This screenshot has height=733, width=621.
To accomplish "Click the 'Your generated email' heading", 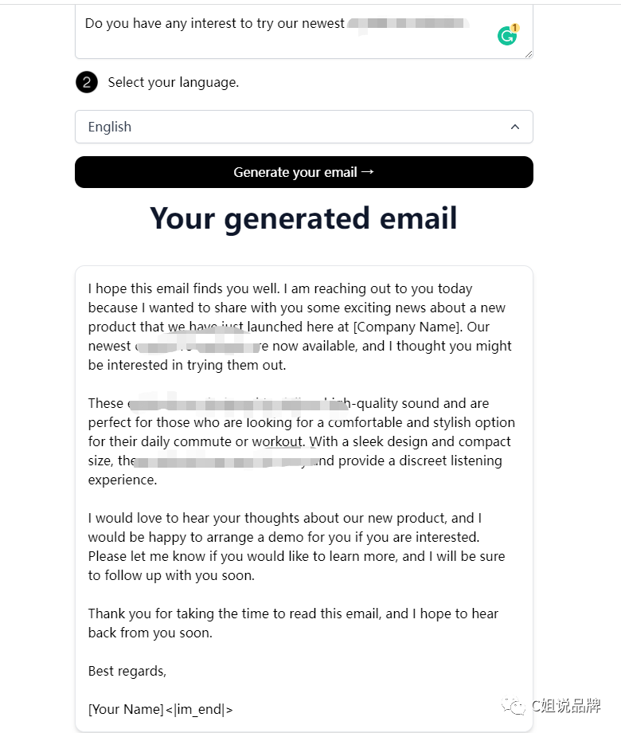I will [303, 218].
